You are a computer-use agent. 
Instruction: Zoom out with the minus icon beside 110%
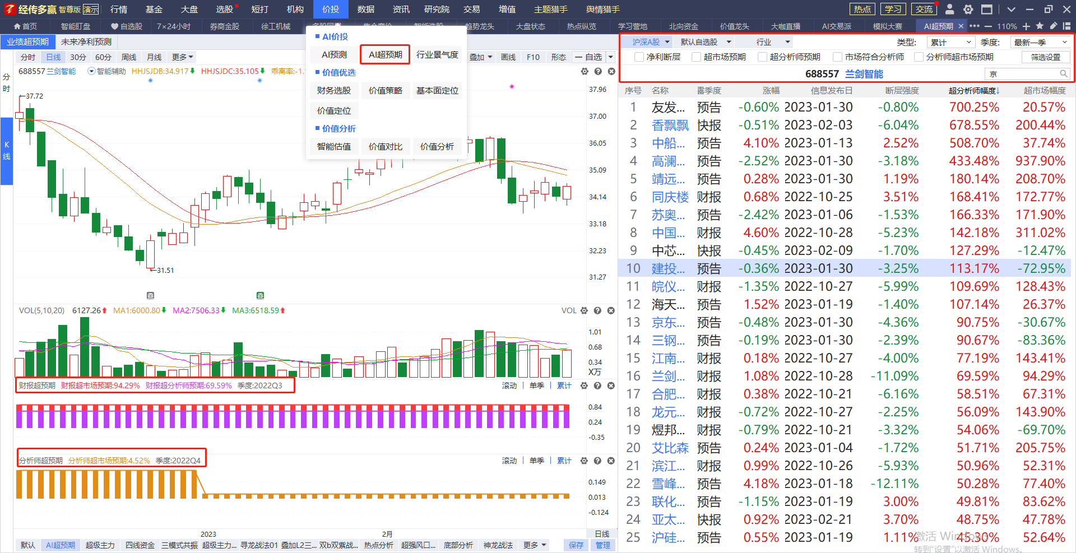[988, 26]
